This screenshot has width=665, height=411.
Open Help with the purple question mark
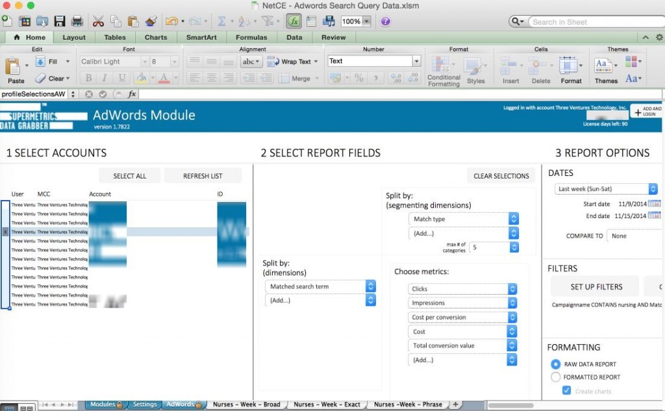click(x=385, y=21)
